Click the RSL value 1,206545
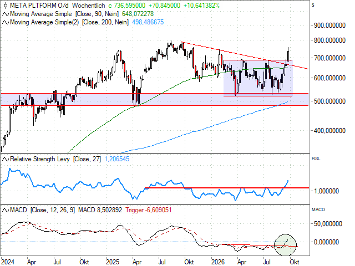The height and width of the screenshot is (266, 355). (117, 159)
